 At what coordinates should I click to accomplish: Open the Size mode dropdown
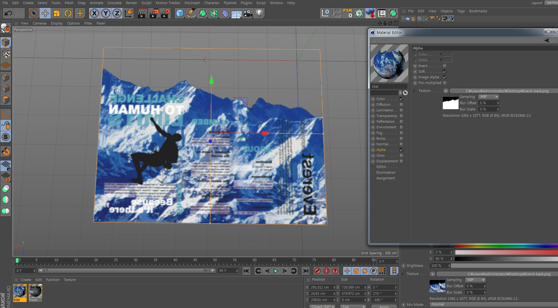point(353,306)
